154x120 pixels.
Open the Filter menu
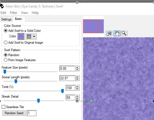[14, 13]
